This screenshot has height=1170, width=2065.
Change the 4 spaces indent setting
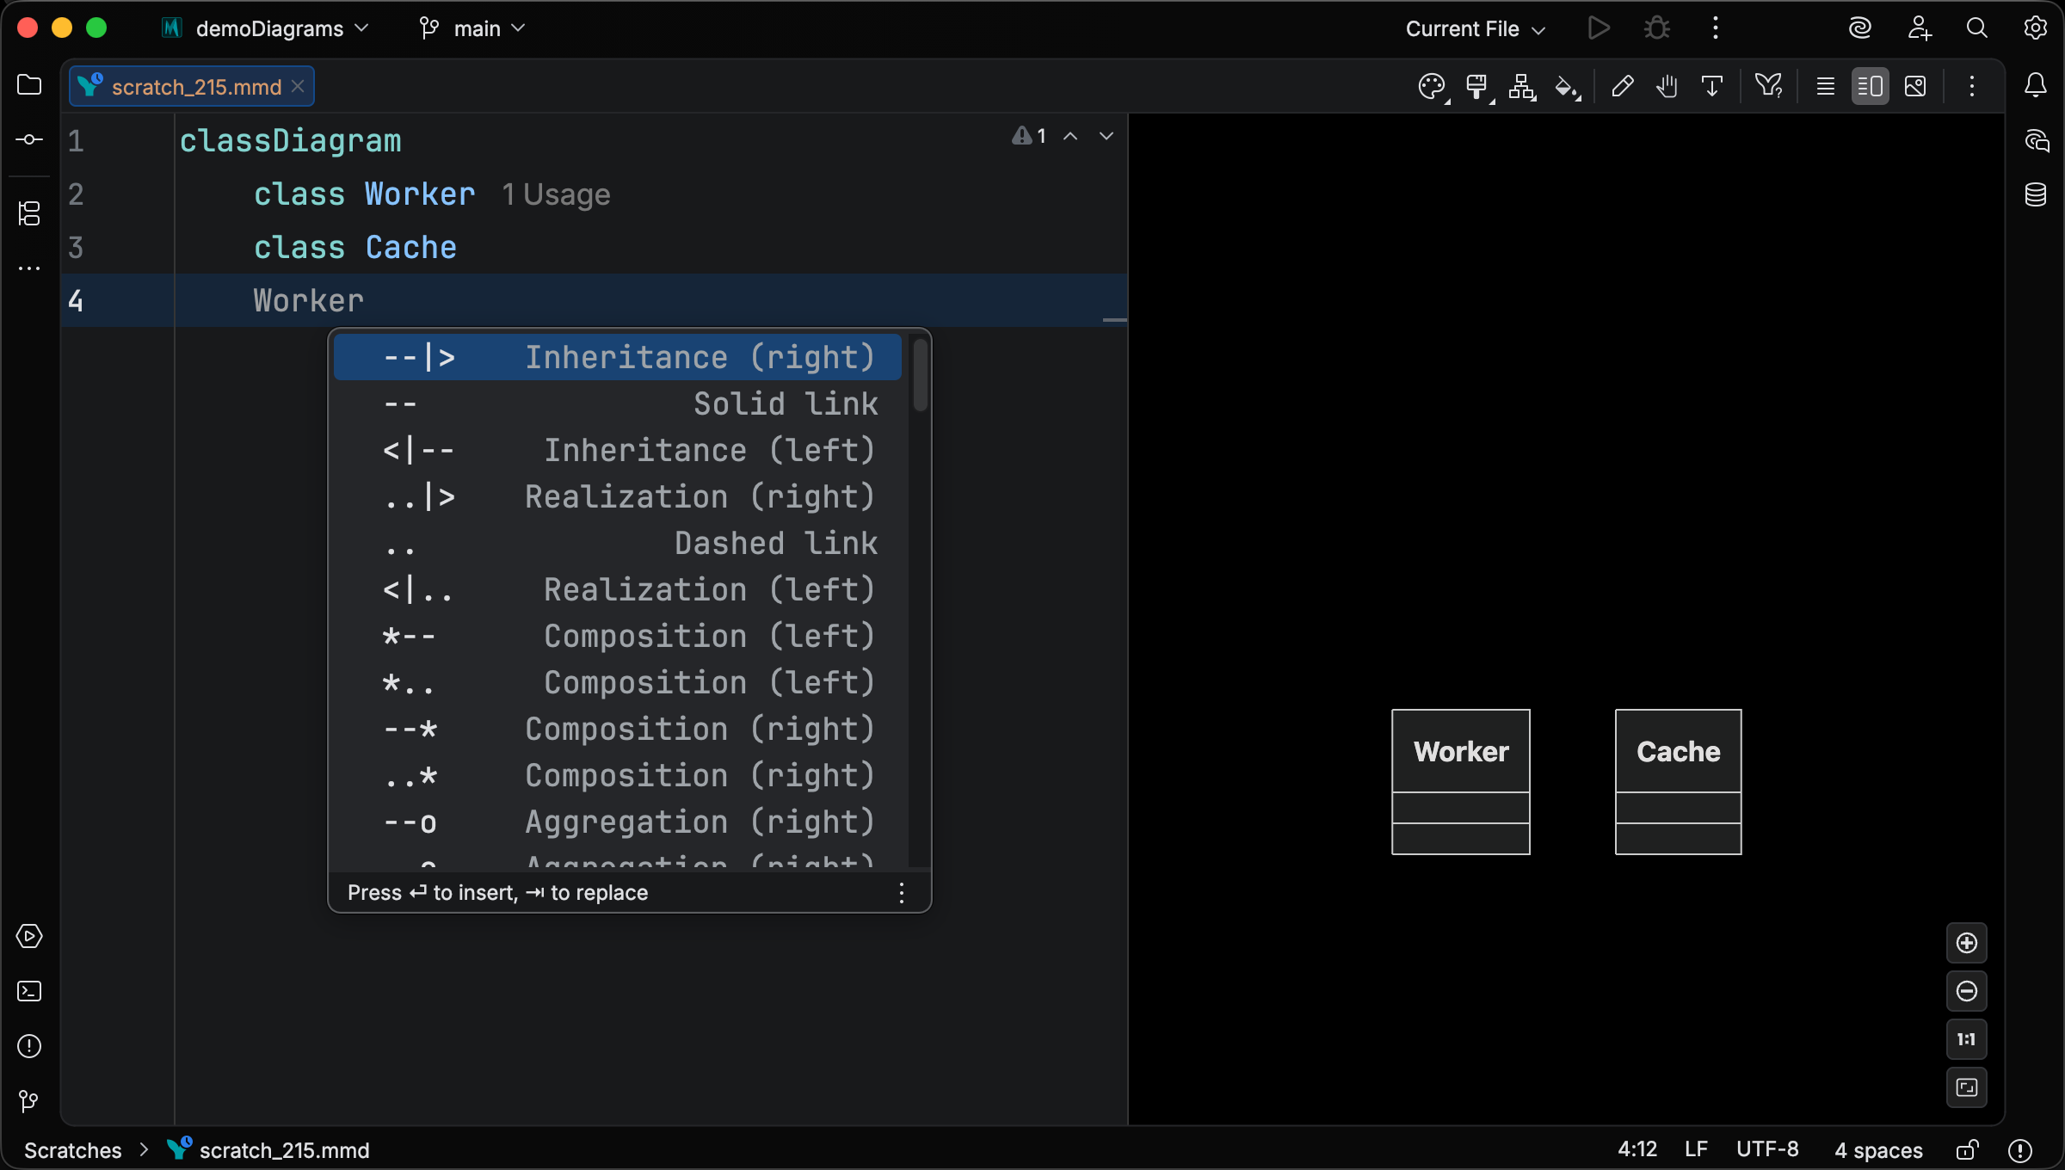point(1878,1150)
